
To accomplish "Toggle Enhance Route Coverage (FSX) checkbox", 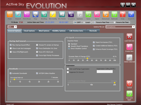I will click(x=94, y=49).
